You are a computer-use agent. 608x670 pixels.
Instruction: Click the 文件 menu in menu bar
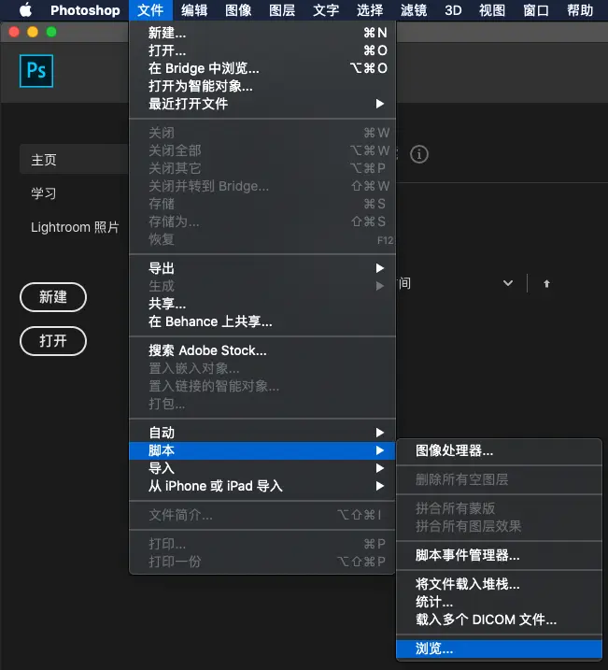click(150, 10)
